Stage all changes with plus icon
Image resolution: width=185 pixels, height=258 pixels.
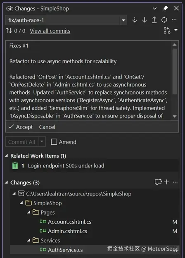pos(166,182)
